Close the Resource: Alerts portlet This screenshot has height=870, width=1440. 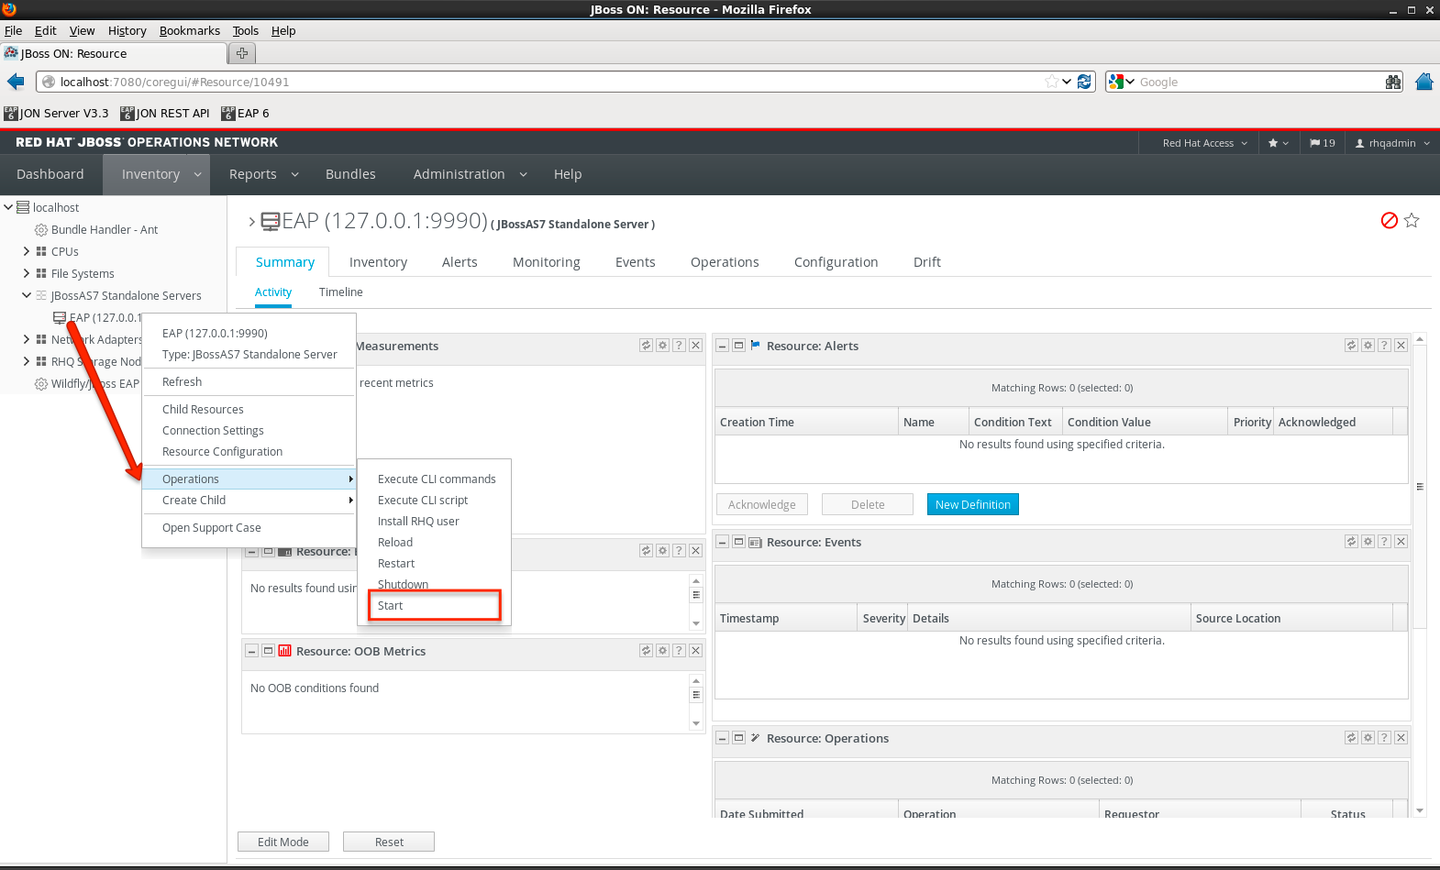pos(1401,346)
